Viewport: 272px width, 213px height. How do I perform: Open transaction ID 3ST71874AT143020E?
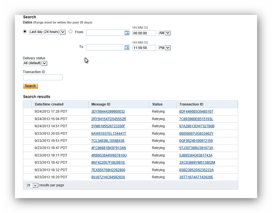coord(196,177)
